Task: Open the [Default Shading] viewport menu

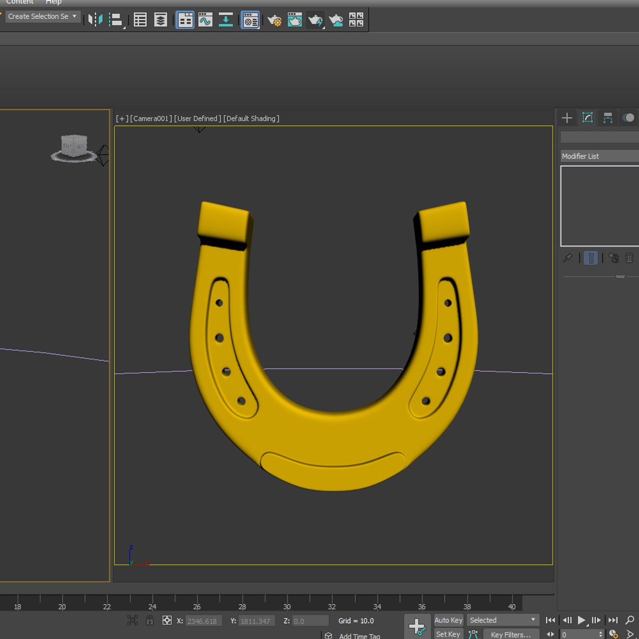Action: tap(251, 118)
